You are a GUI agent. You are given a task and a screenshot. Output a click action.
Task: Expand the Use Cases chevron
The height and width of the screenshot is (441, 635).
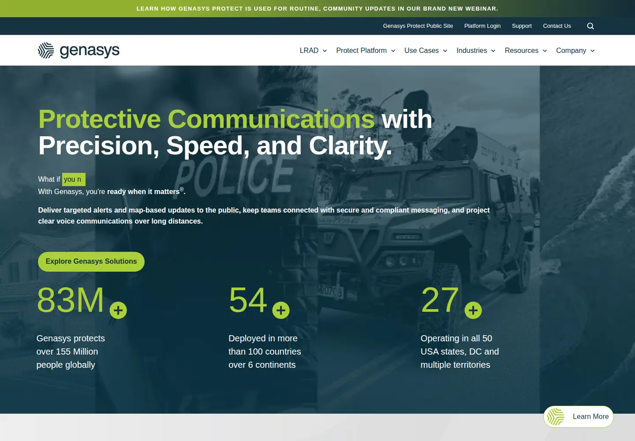[445, 51]
